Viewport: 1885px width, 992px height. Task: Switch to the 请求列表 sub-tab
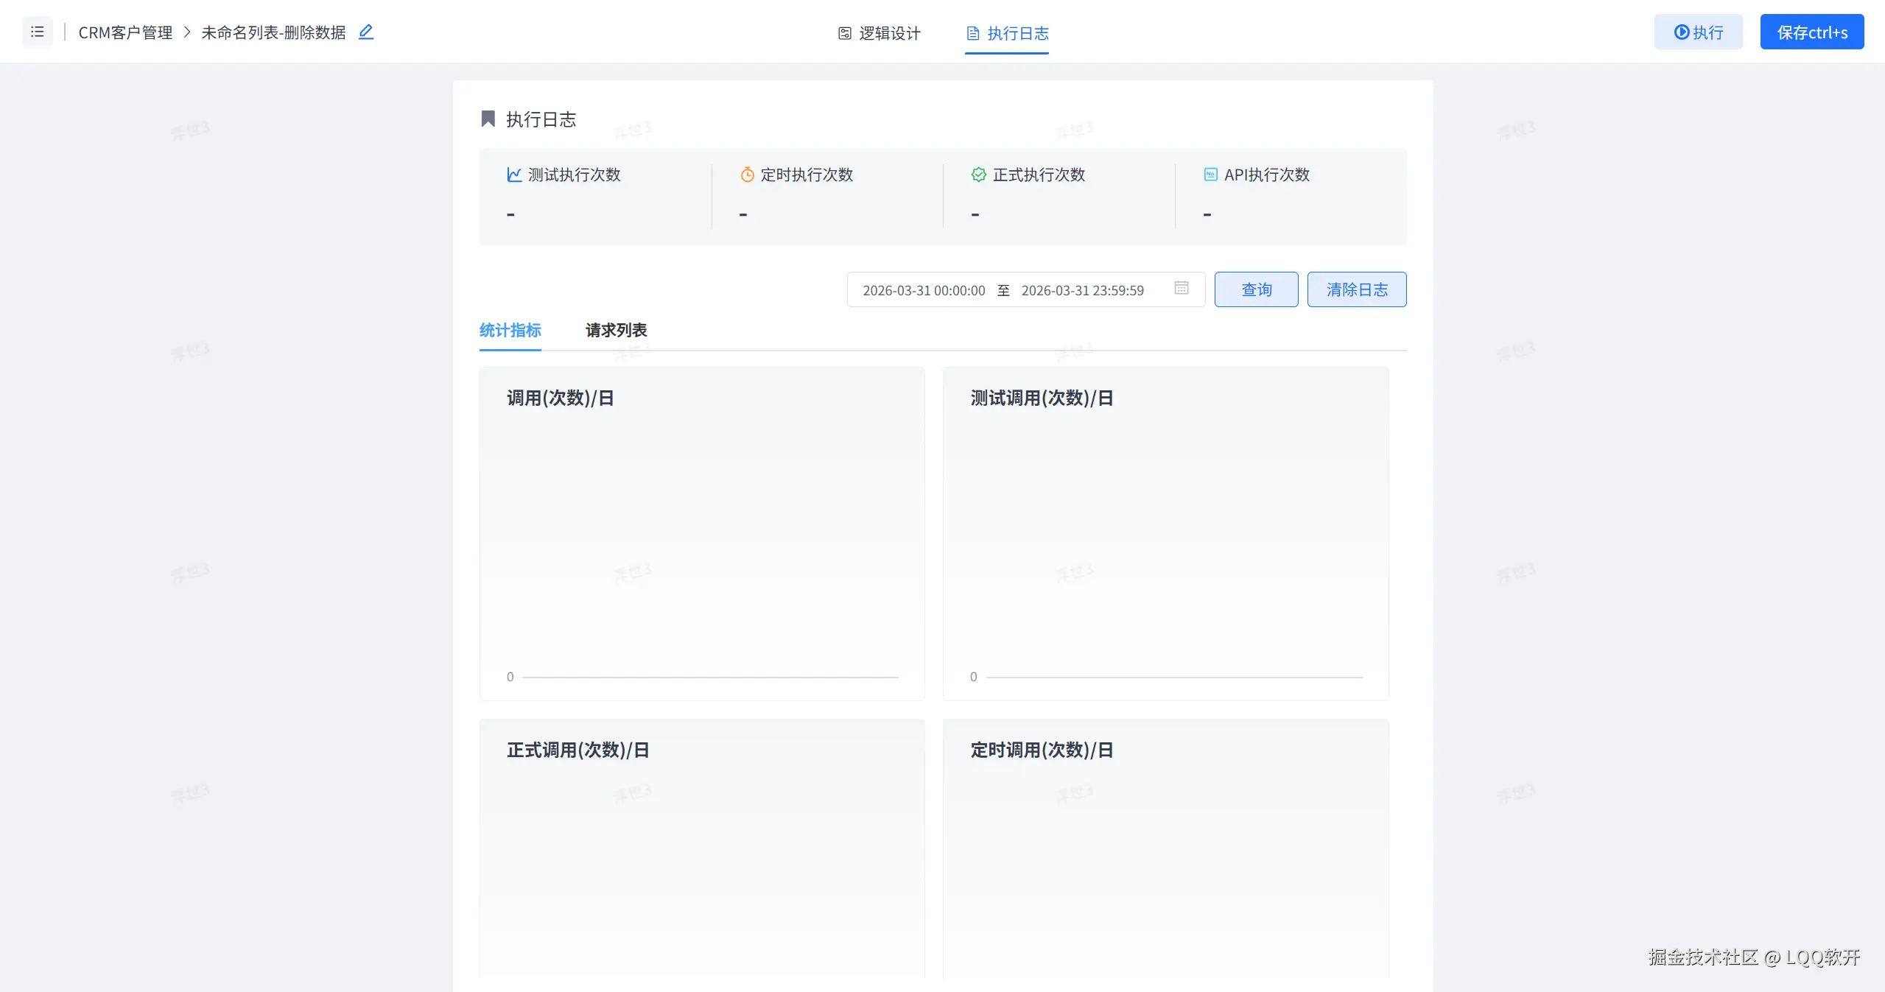[616, 331]
